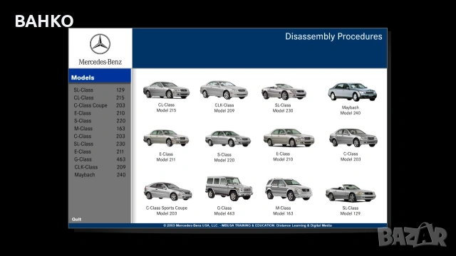Choose S-Class 220 in Models list
This screenshot has width=456, height=256.
click(99, 121)
